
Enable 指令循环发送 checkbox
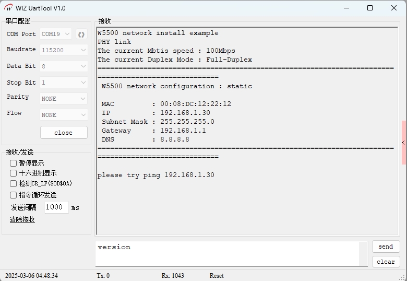[14, 195]
